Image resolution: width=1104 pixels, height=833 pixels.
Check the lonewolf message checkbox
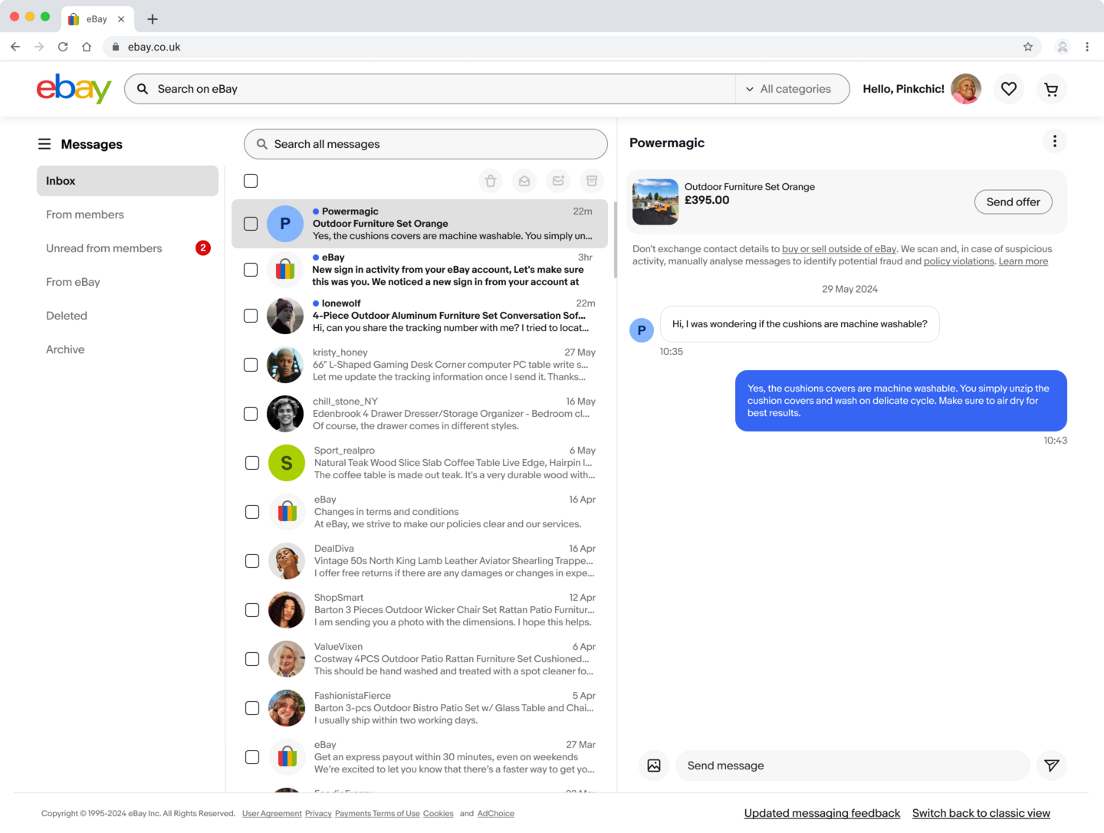pos(251,316)
